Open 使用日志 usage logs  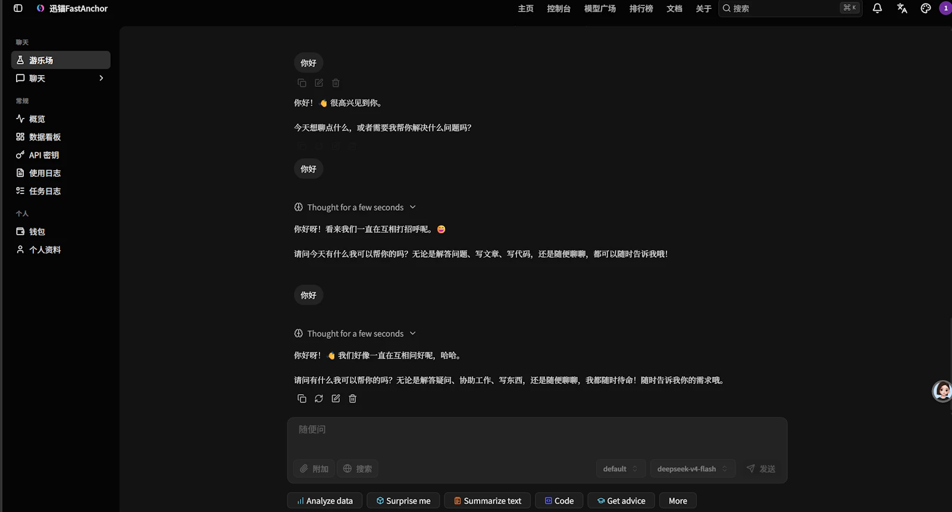(61, 173)
